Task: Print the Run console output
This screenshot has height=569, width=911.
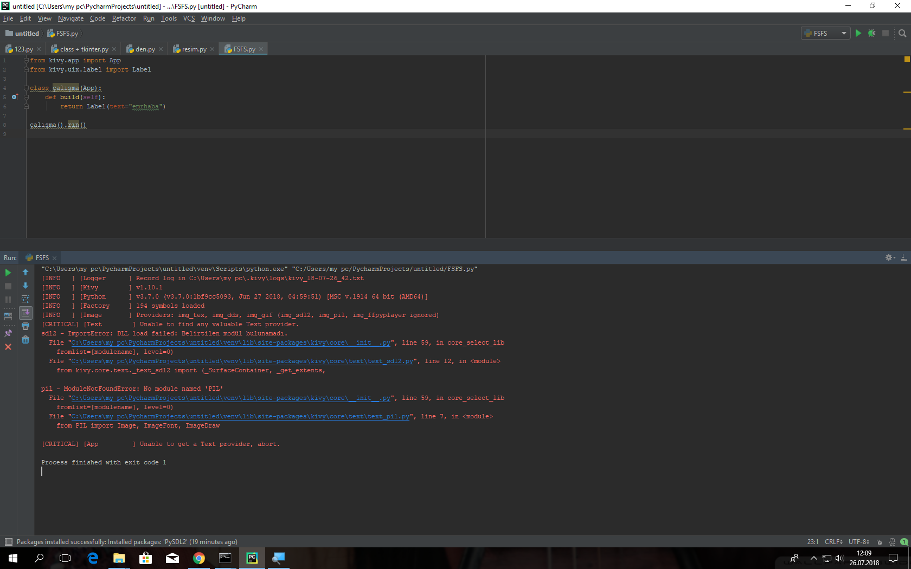Action: [x=25, y=326]
